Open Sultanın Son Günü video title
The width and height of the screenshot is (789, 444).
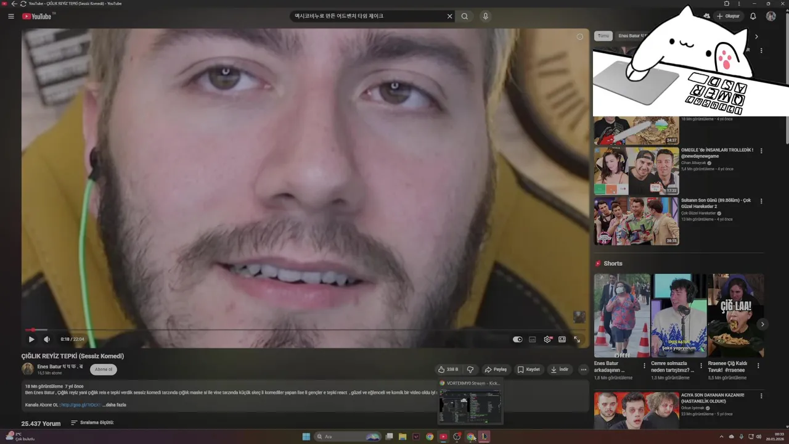point(716,203)
